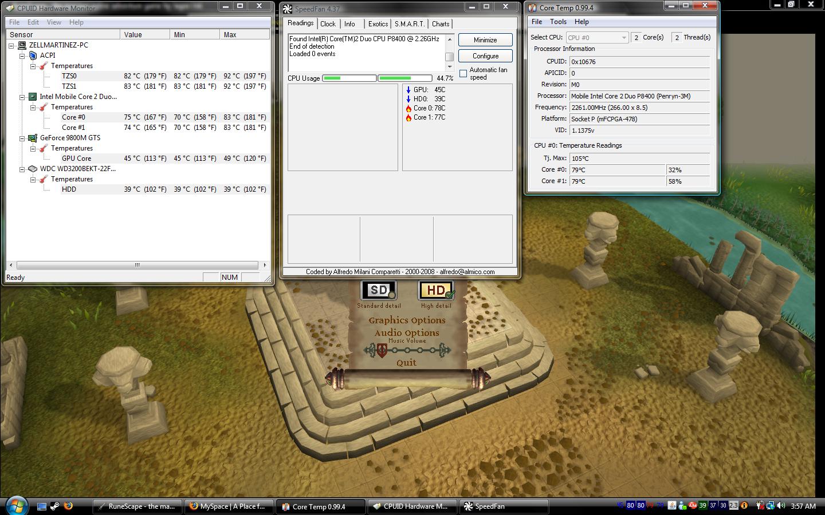Switch to the Clock tab in SpeedFan
825x515 pixels.
click(x=328, y=24)
